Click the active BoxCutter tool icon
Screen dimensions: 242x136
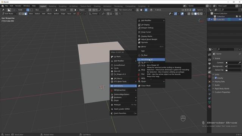pos(9,10)
